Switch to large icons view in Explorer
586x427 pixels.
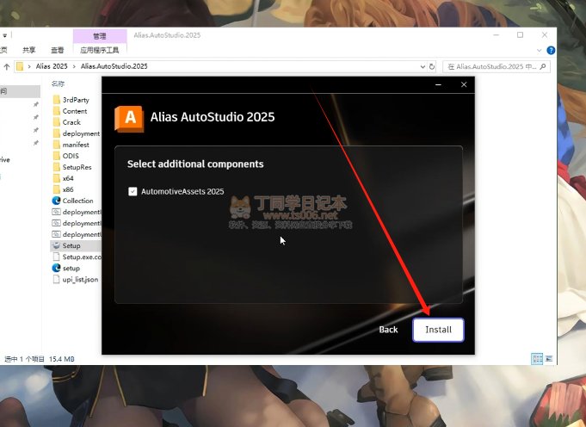pyautogui.click(x=549, y=359)
